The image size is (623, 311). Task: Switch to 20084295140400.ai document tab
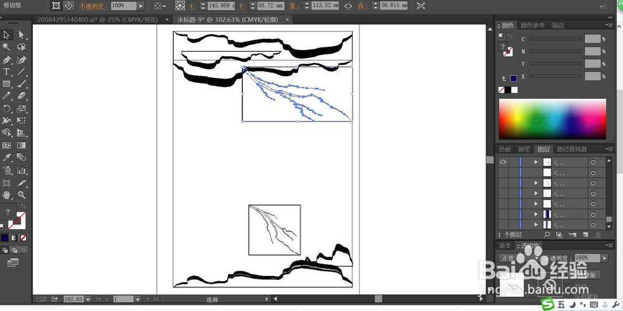tap(97, 19)
